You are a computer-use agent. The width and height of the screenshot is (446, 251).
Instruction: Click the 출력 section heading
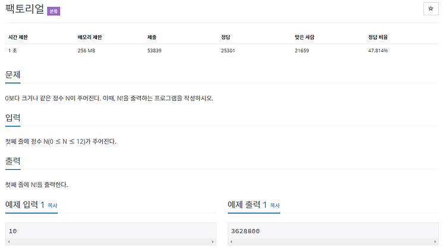pyautogui.click(x=13, y=161)
